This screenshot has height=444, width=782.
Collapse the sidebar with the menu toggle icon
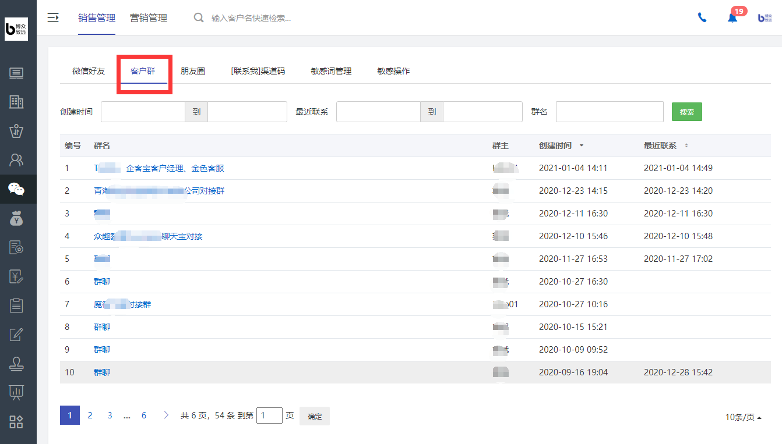53,17
